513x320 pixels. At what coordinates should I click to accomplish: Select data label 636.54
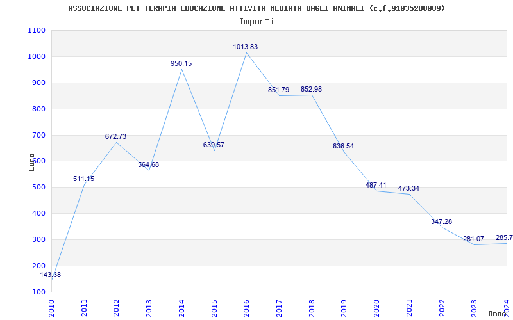pos(343,147)
